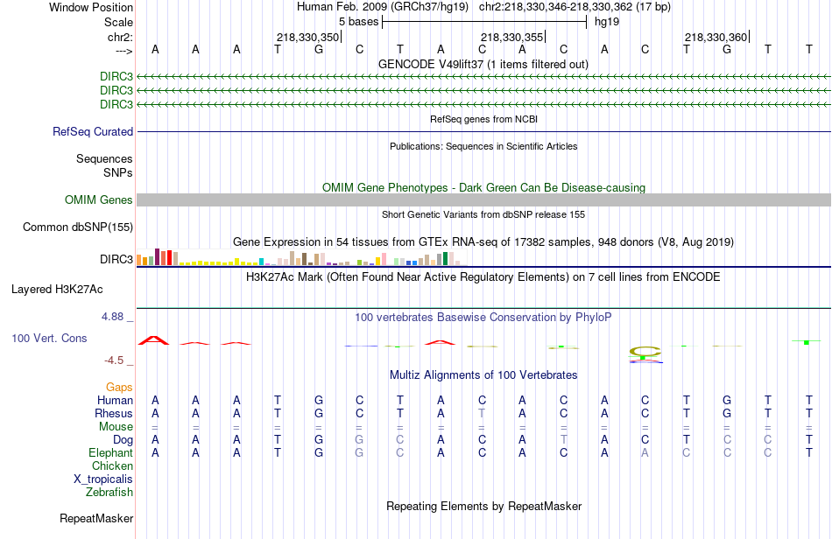Open 'Publications: Sequences in Scientific Articles' title
Image resolution: width=832 pixels, height=539 pixels.
[x=483, y=146]
